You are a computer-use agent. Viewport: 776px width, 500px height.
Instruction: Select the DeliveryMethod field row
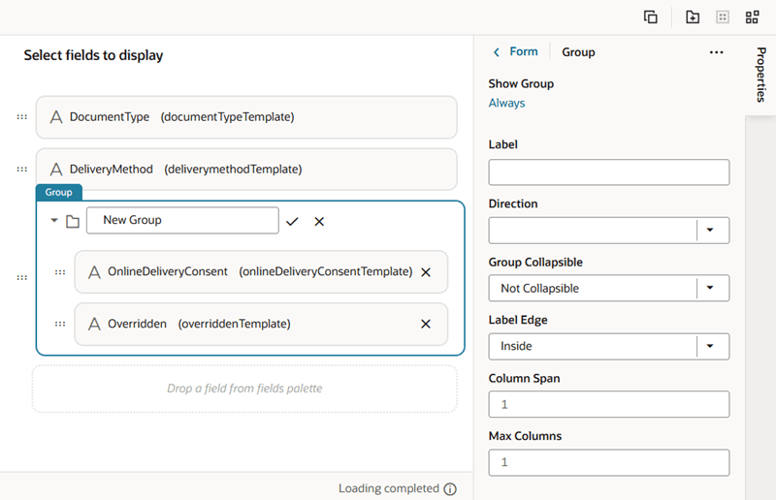point(246,170)
